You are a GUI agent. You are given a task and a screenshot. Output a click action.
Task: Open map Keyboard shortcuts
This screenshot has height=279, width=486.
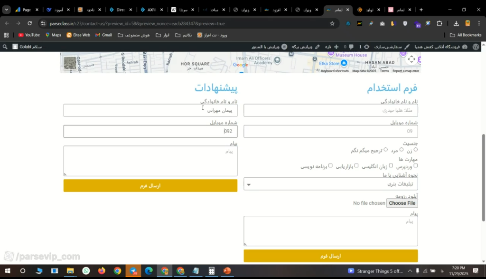point(335,71)
